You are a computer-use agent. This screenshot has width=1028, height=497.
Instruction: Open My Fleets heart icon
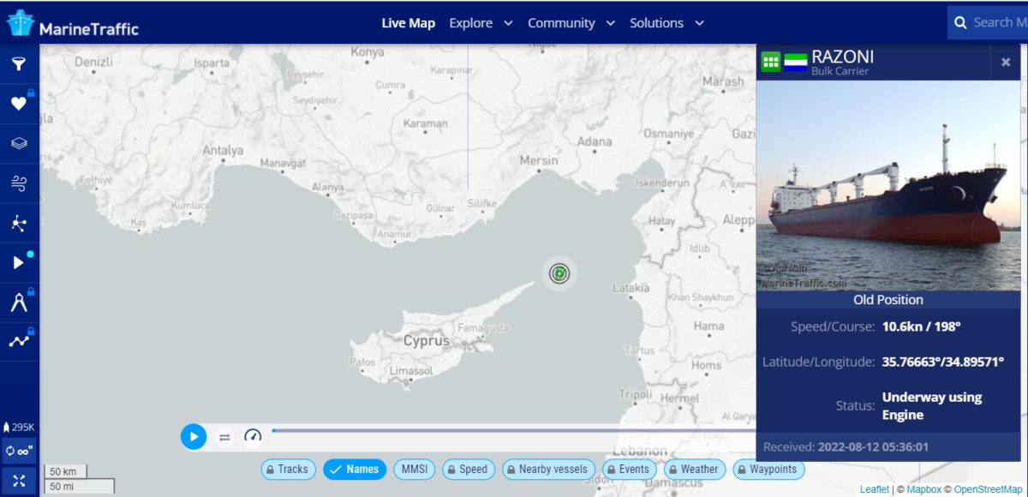point(19,104)
